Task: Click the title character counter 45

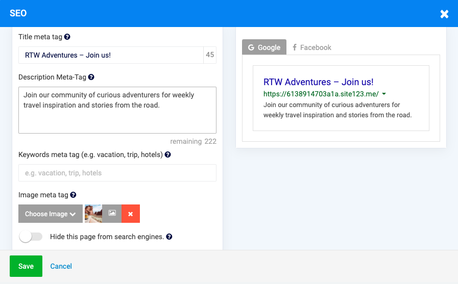Action: click(x=210, y=55)
